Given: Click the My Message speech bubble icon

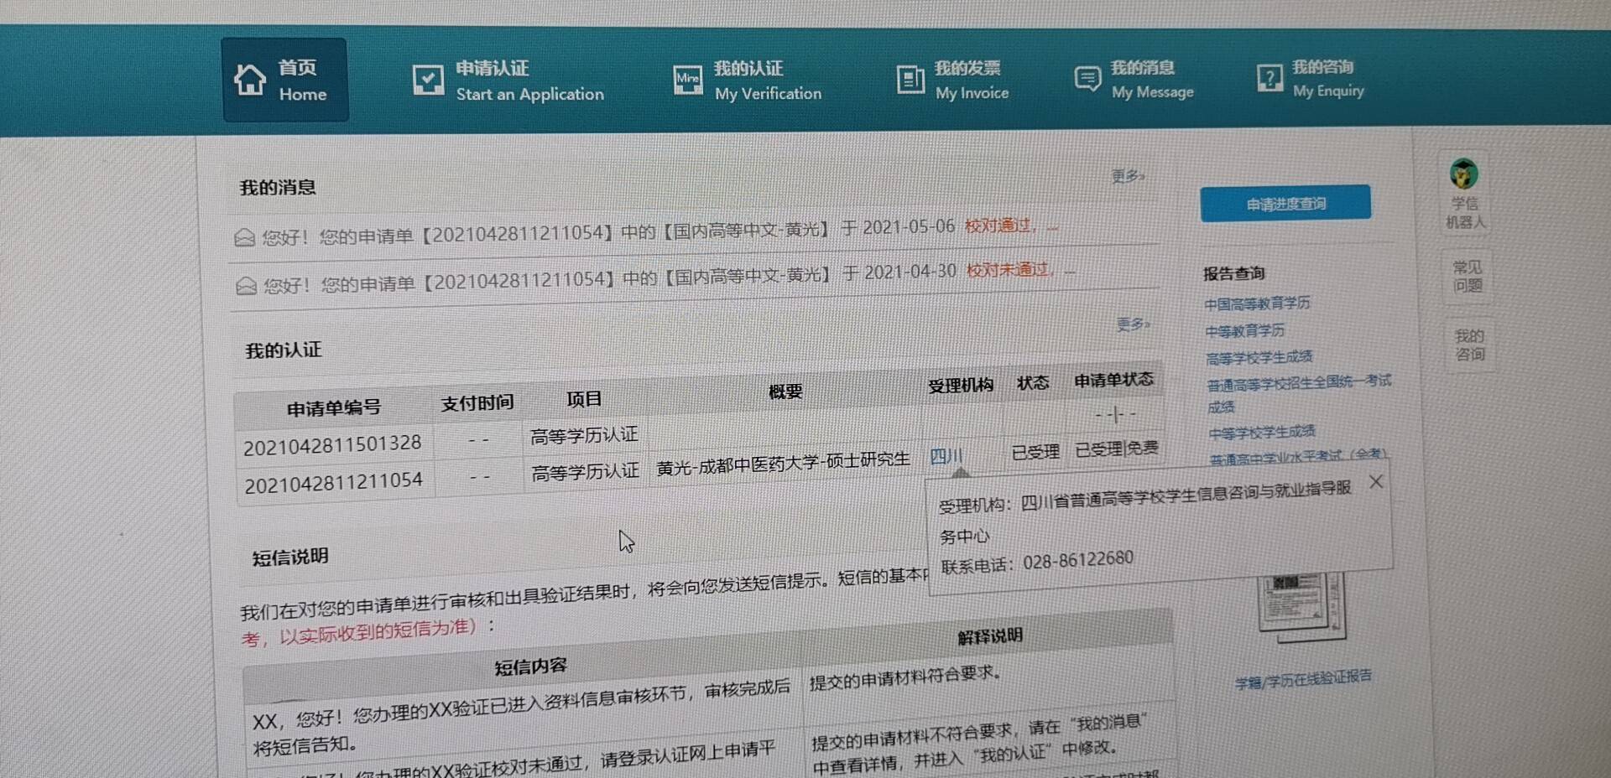Looking at the screenshot, I should (x=1087, y=79).
